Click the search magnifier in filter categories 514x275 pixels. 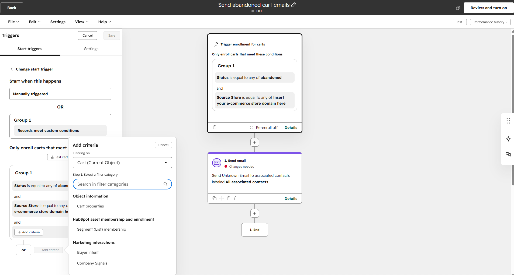165,184
